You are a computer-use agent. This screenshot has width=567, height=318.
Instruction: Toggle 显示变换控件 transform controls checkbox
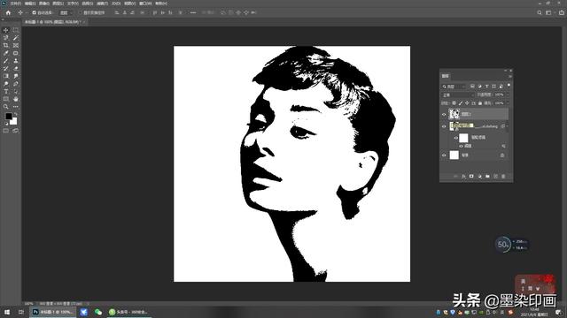[x=81, y=12]
